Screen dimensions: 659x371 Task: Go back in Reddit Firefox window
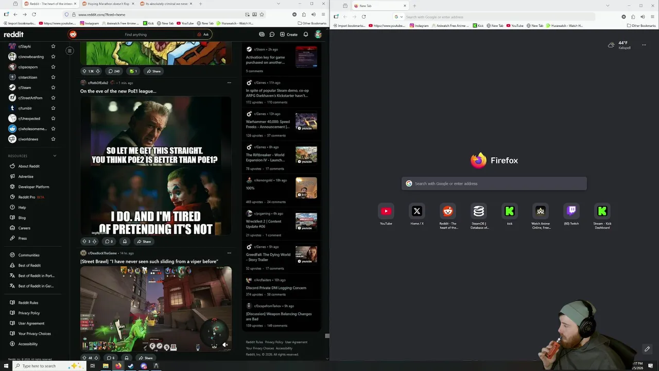pos(15,14)
